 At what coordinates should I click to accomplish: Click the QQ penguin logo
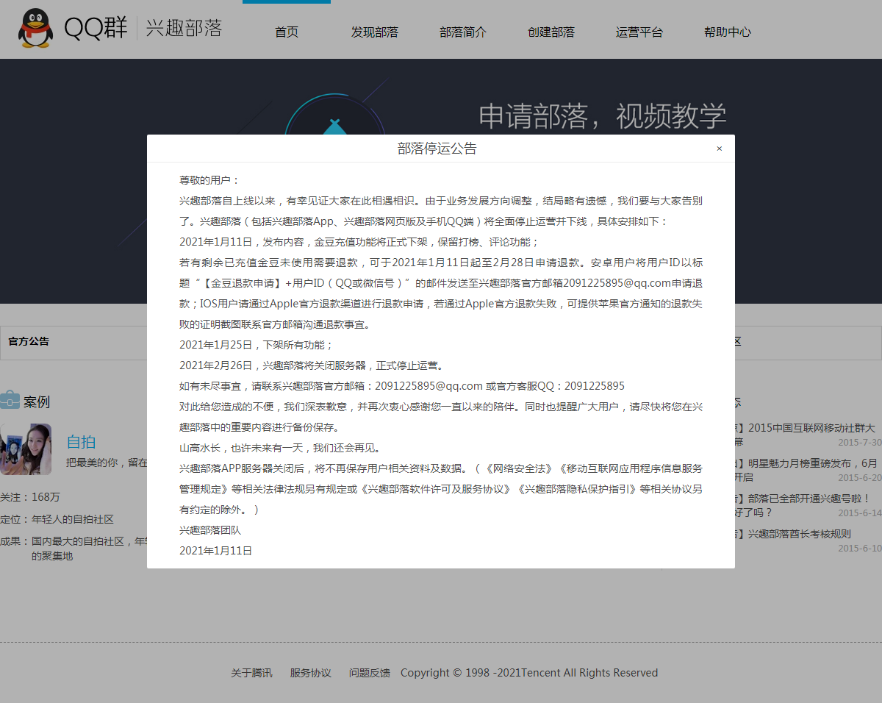point(36,29)
